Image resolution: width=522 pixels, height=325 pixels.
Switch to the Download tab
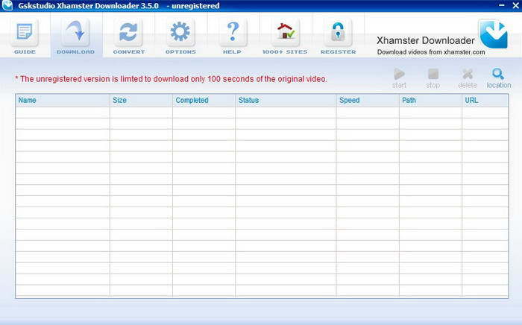76,37
